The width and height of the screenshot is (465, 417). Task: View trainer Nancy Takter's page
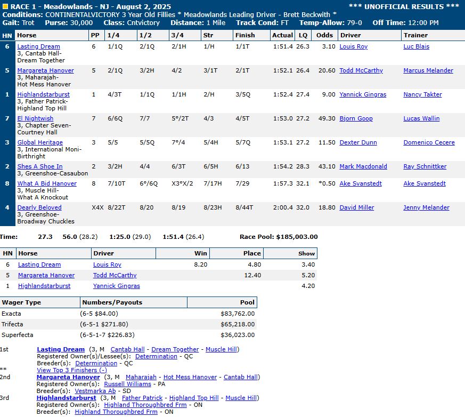422,95
